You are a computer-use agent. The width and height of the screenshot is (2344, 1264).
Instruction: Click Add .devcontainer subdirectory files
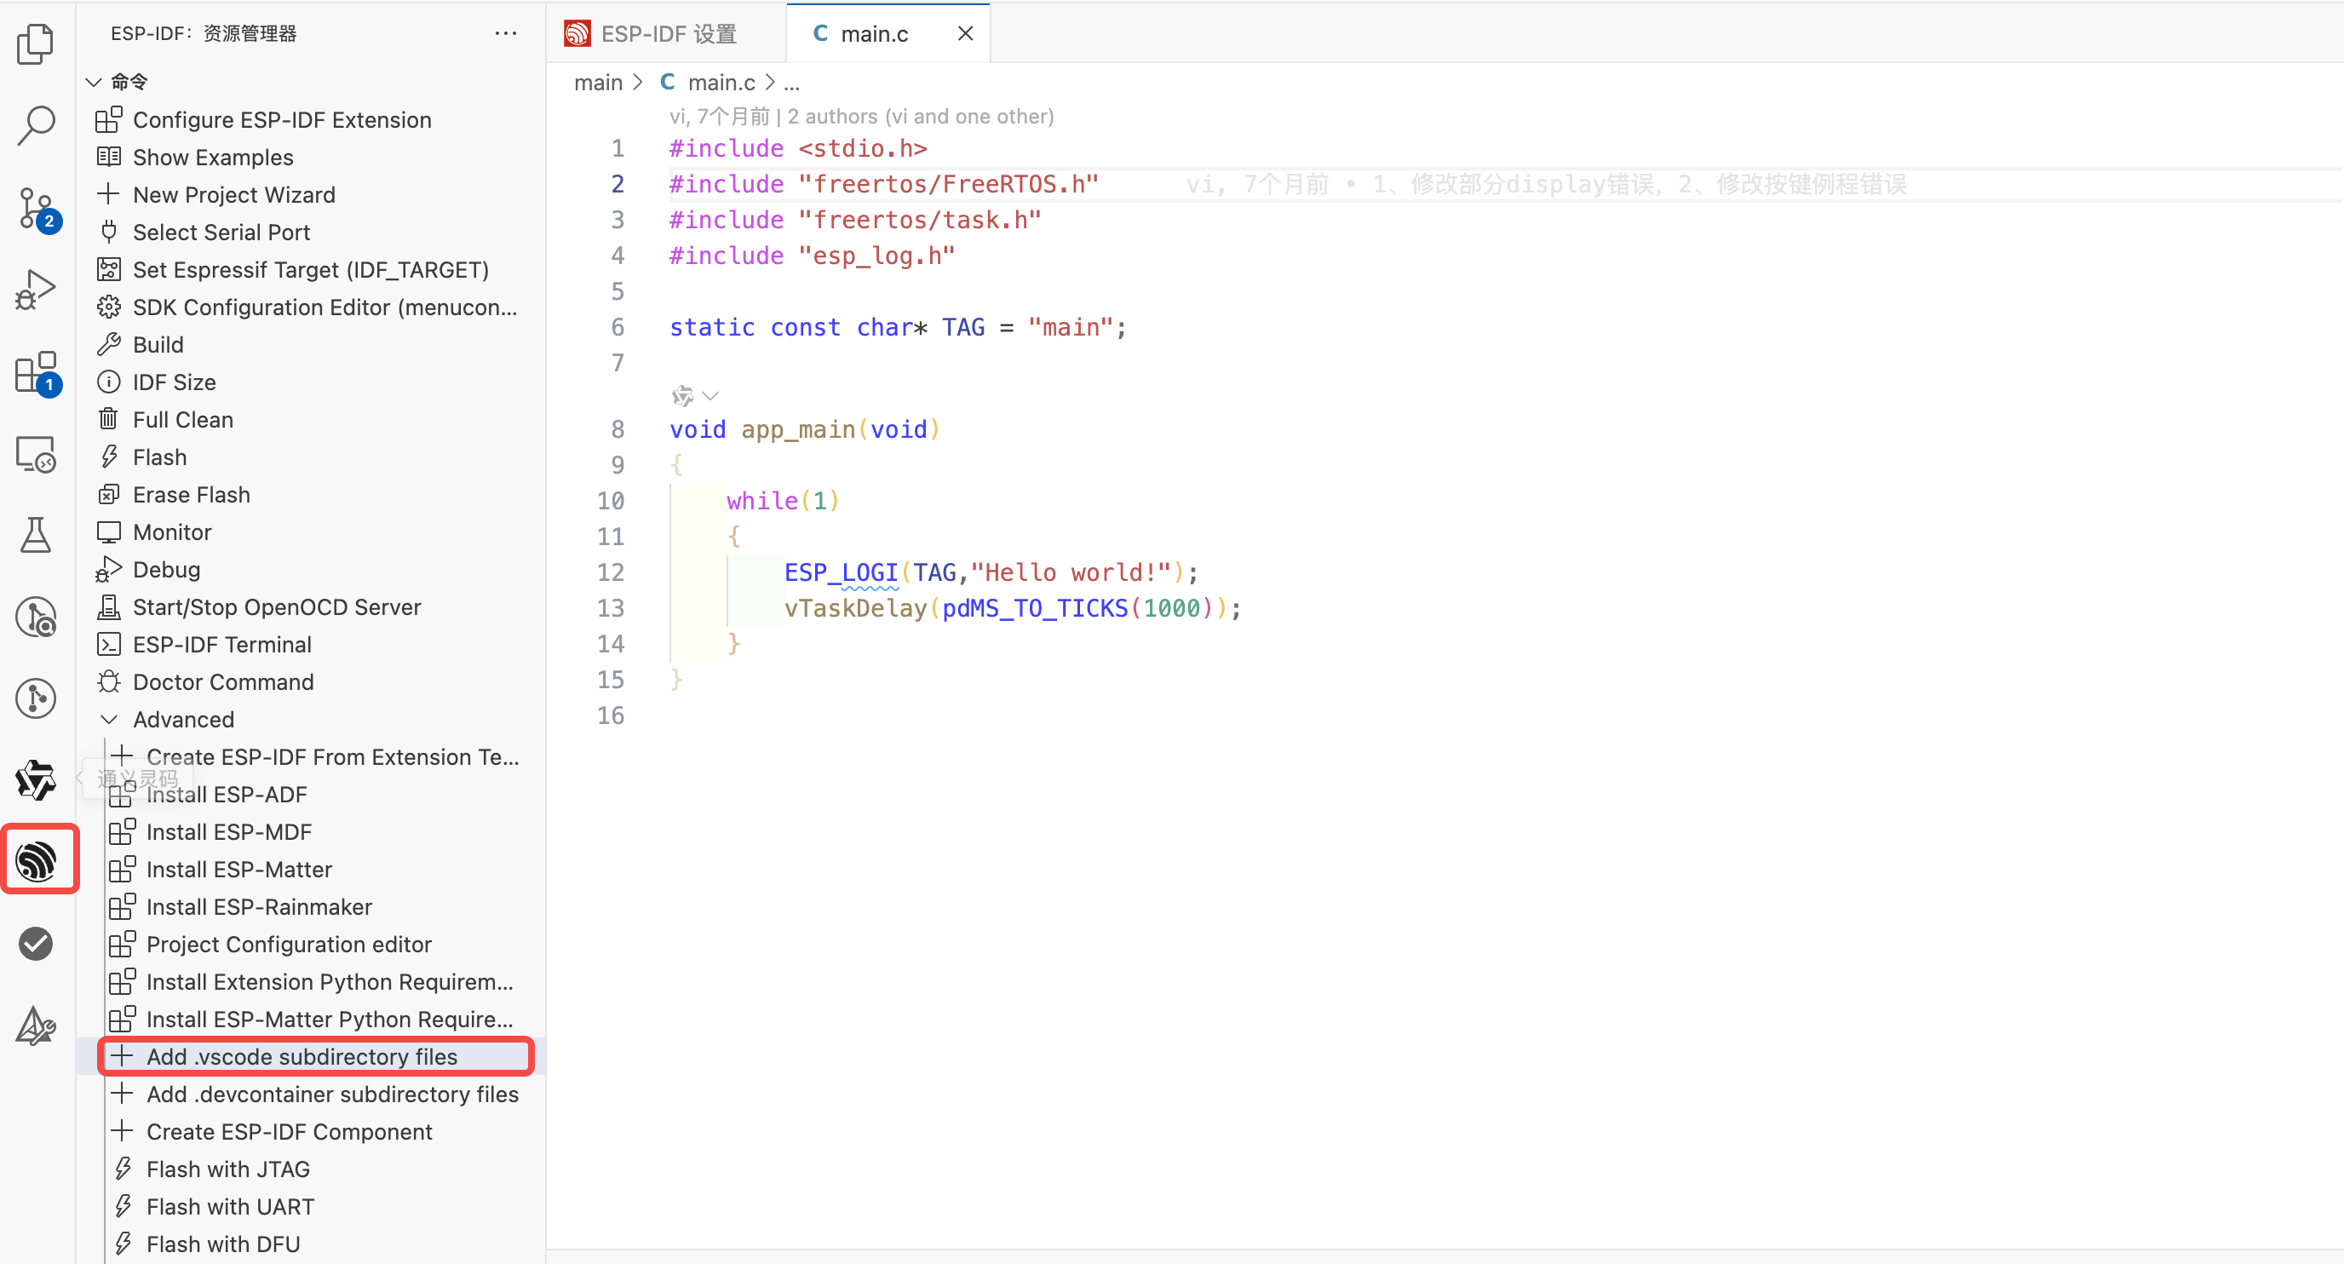[x=332, y=1093]
